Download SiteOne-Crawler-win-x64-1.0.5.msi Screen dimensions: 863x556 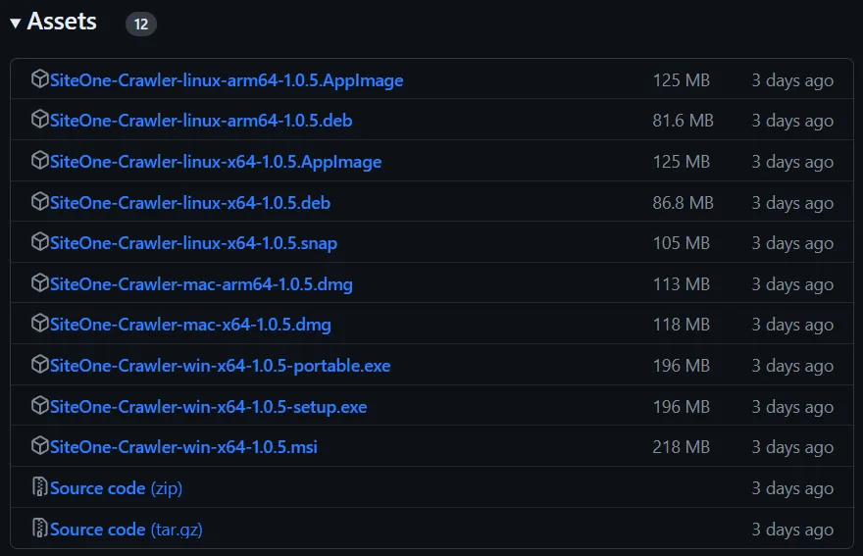pyautogui.click(x=183, y=447)
